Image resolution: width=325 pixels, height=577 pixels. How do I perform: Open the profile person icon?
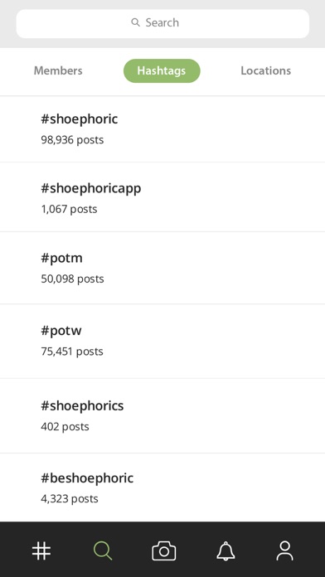click(x=284, y=550)
